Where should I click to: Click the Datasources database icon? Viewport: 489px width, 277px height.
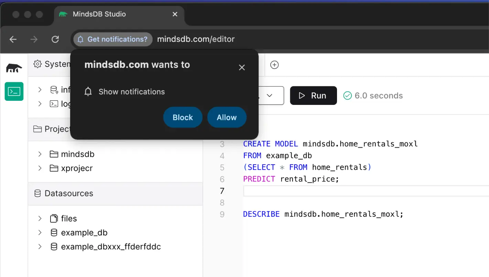point(37,193)
